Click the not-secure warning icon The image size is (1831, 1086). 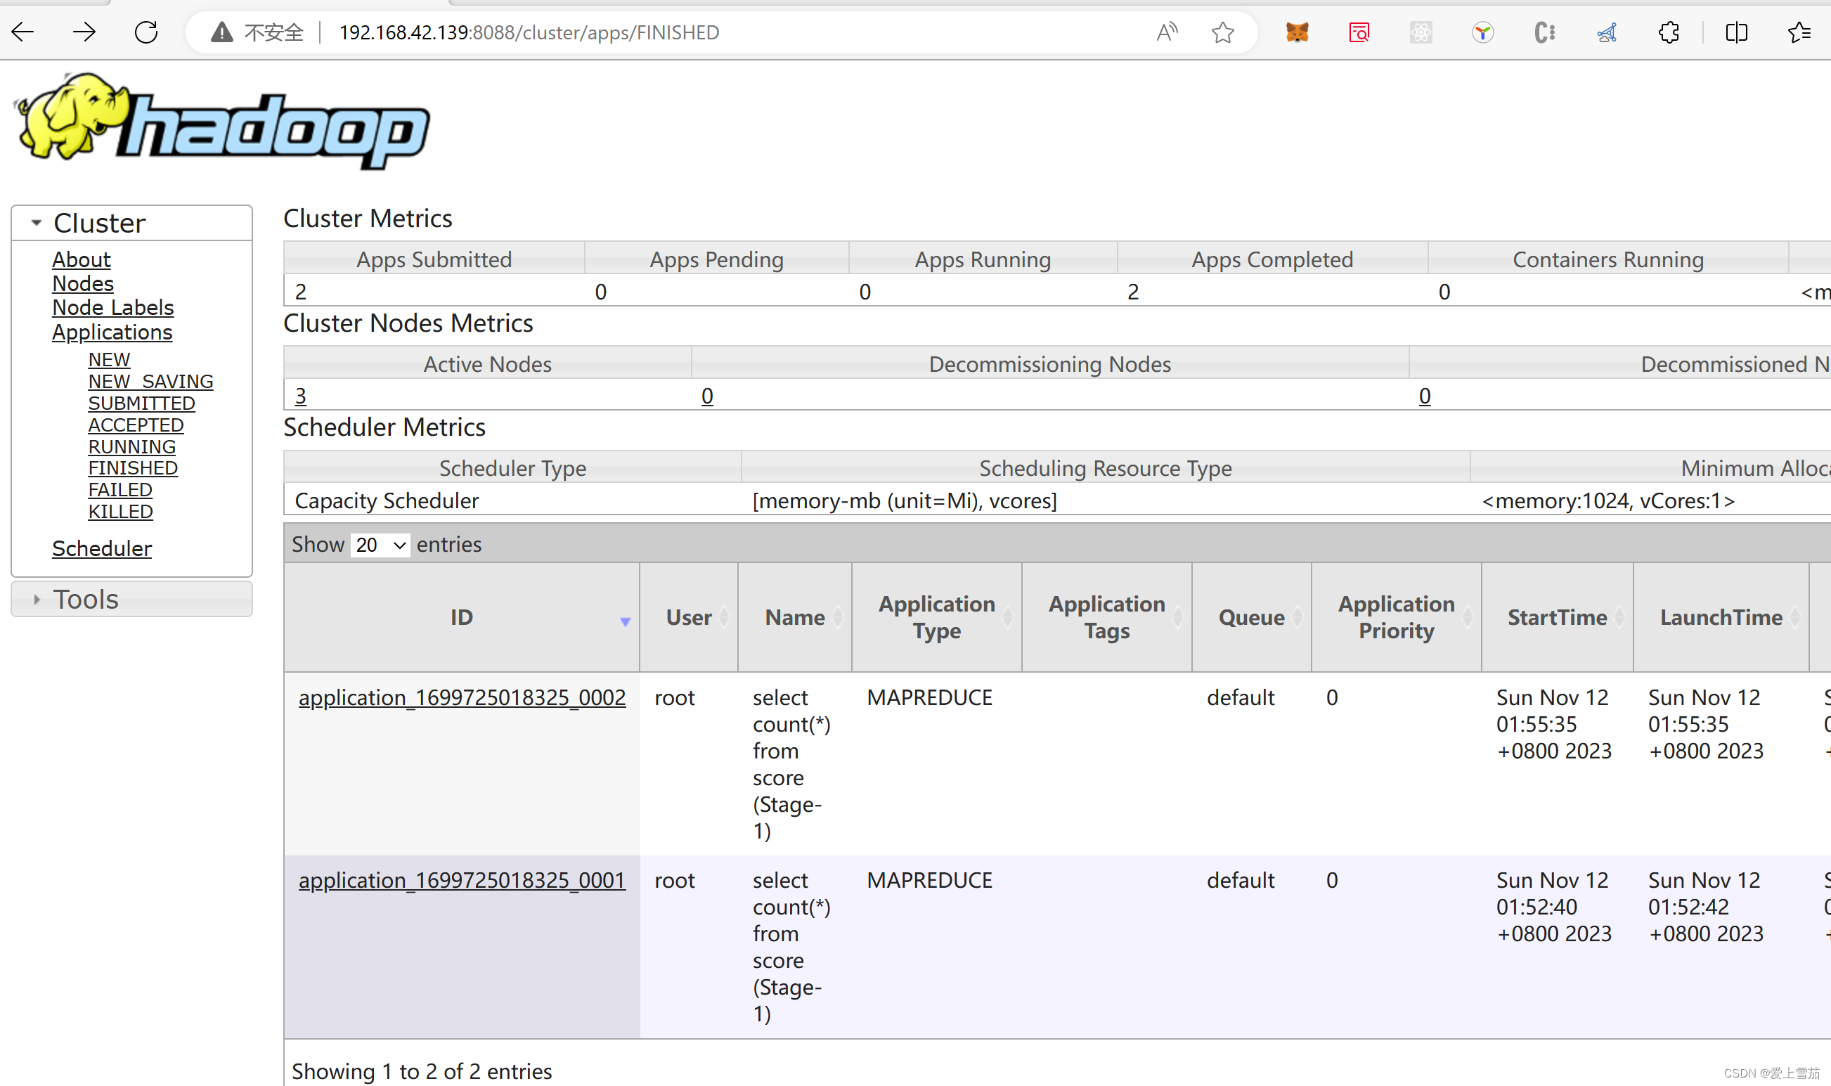pos(221,32)
